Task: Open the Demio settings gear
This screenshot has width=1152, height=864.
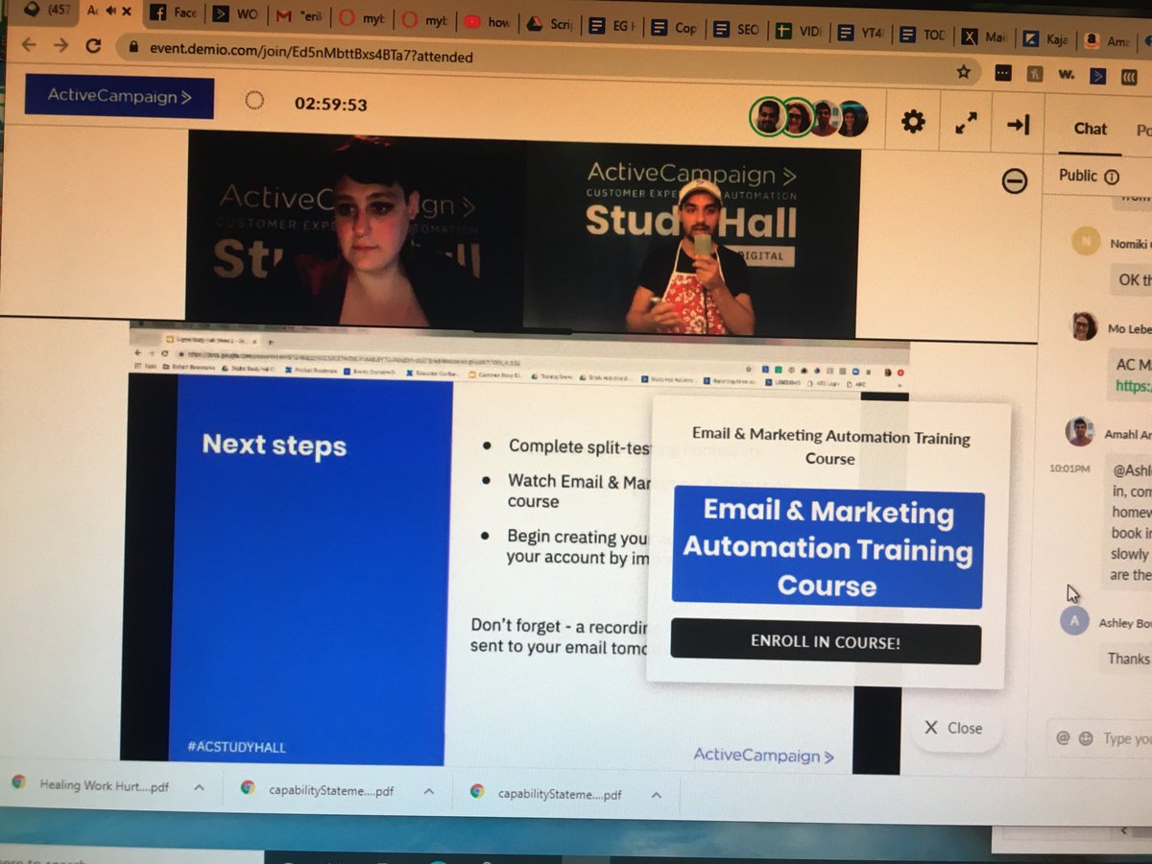Action: [913, 122]
